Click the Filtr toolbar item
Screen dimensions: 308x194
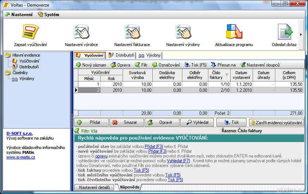pyautogui.click(x=141, y=65)
